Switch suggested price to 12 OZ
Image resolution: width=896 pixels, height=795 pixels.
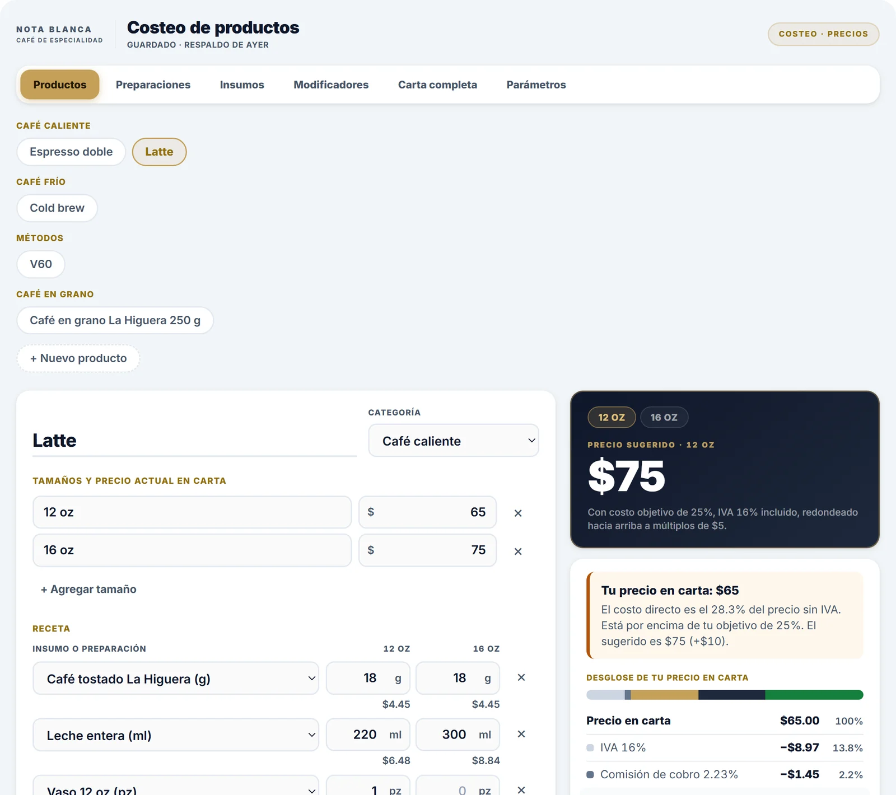tap(612, 417)
